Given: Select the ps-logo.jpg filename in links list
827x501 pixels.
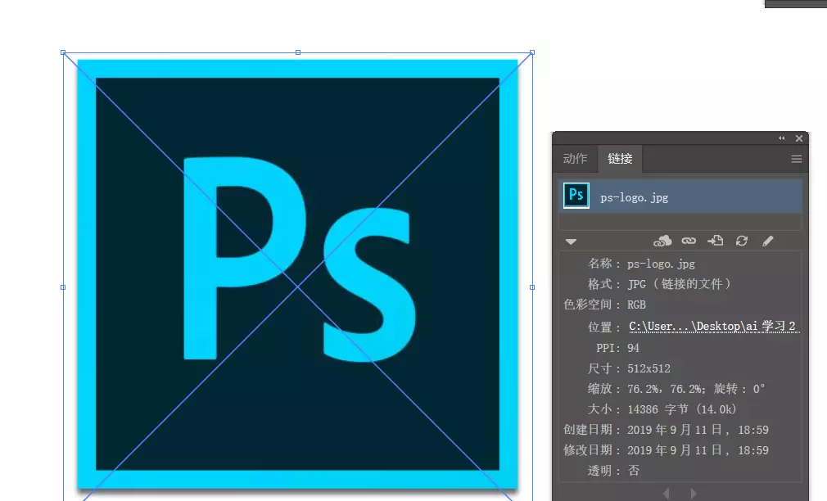Looking at the screenshot, I should point(635,197).
